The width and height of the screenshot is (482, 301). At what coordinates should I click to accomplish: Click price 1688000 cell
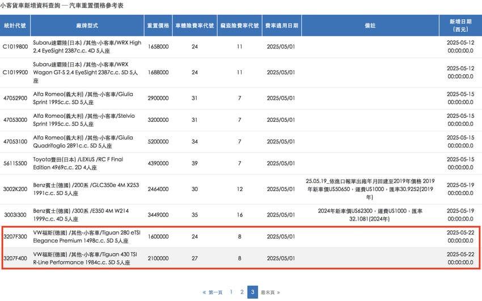158,73
